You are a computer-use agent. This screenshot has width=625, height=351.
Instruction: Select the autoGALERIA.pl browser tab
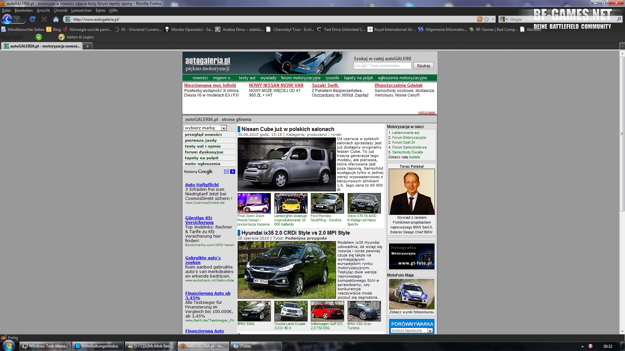click(42, 46)
